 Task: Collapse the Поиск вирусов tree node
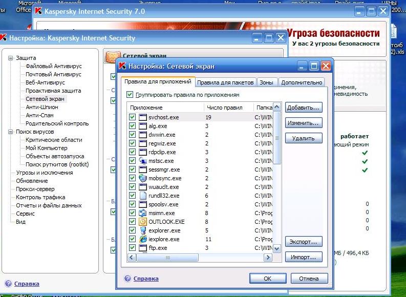click(x=10, y=132)
